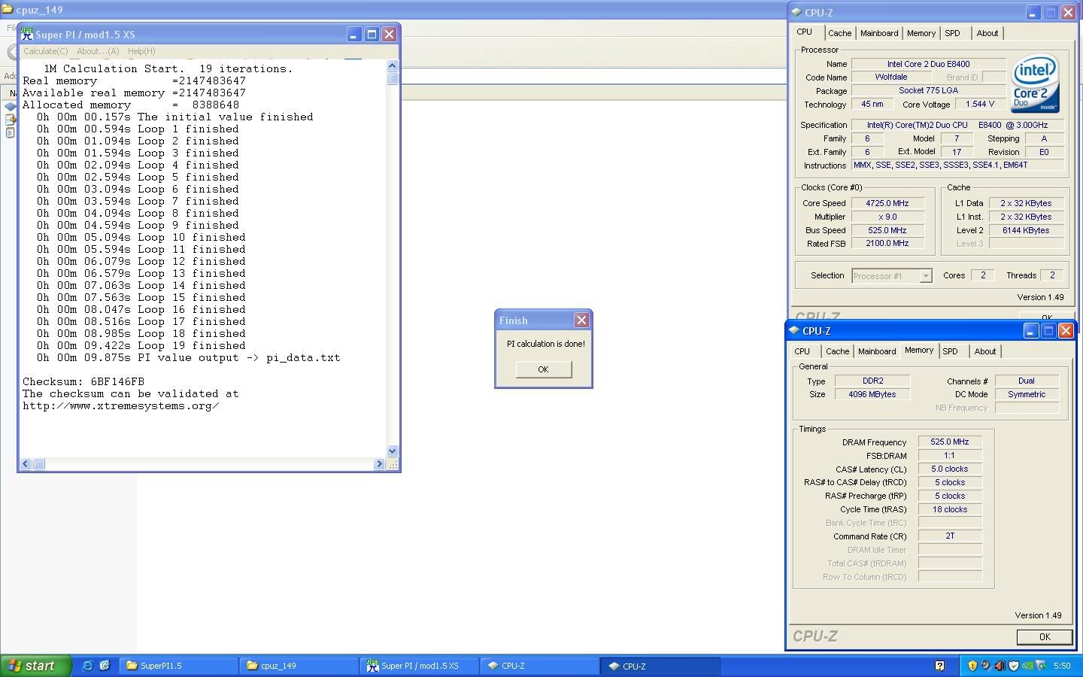
Task: Click the Super PI horizontal scrollbar right arrow
Action: point(379,464)
